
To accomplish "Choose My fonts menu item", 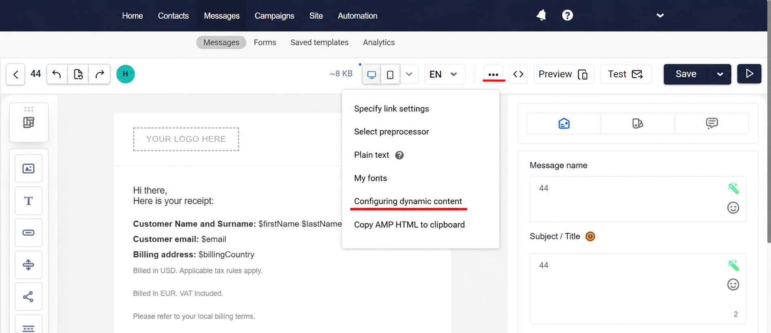I will click(370, 178).
